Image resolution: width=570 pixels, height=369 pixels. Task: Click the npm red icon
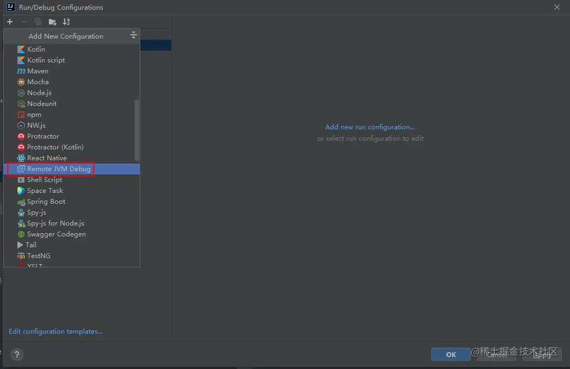pyautogui.click(x=21, y=115)
